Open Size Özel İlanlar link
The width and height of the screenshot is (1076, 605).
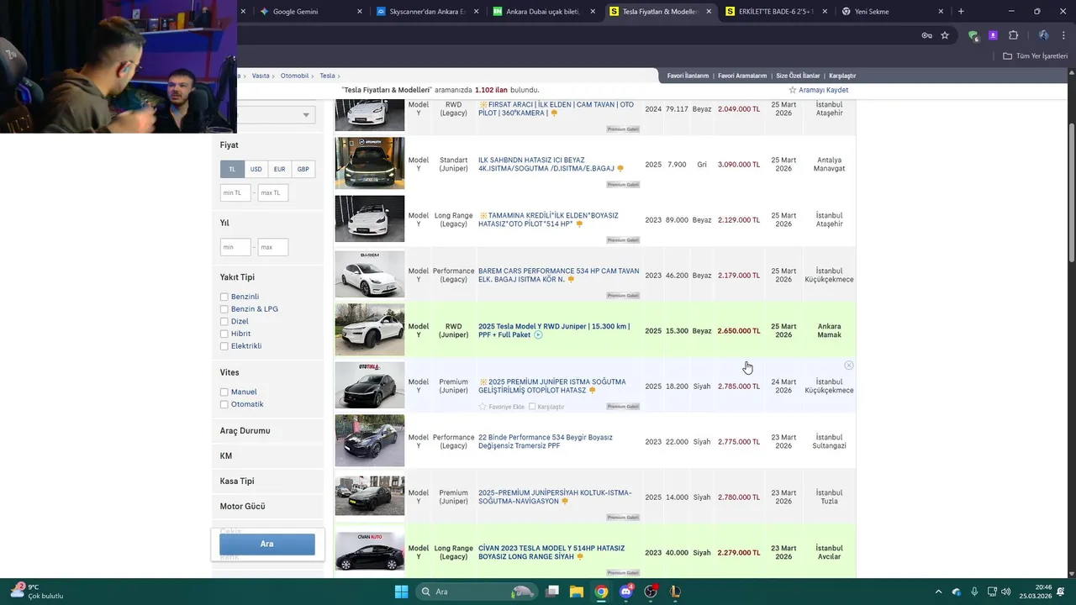(x=798, y=76)
